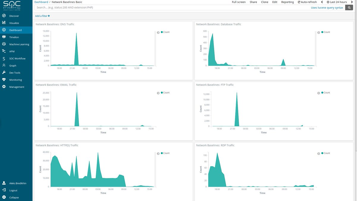The height and width of the screenshot is (201, 357).
Task: Click Count color dot in Database Traffic legend
Action: [x=322, y=32]
